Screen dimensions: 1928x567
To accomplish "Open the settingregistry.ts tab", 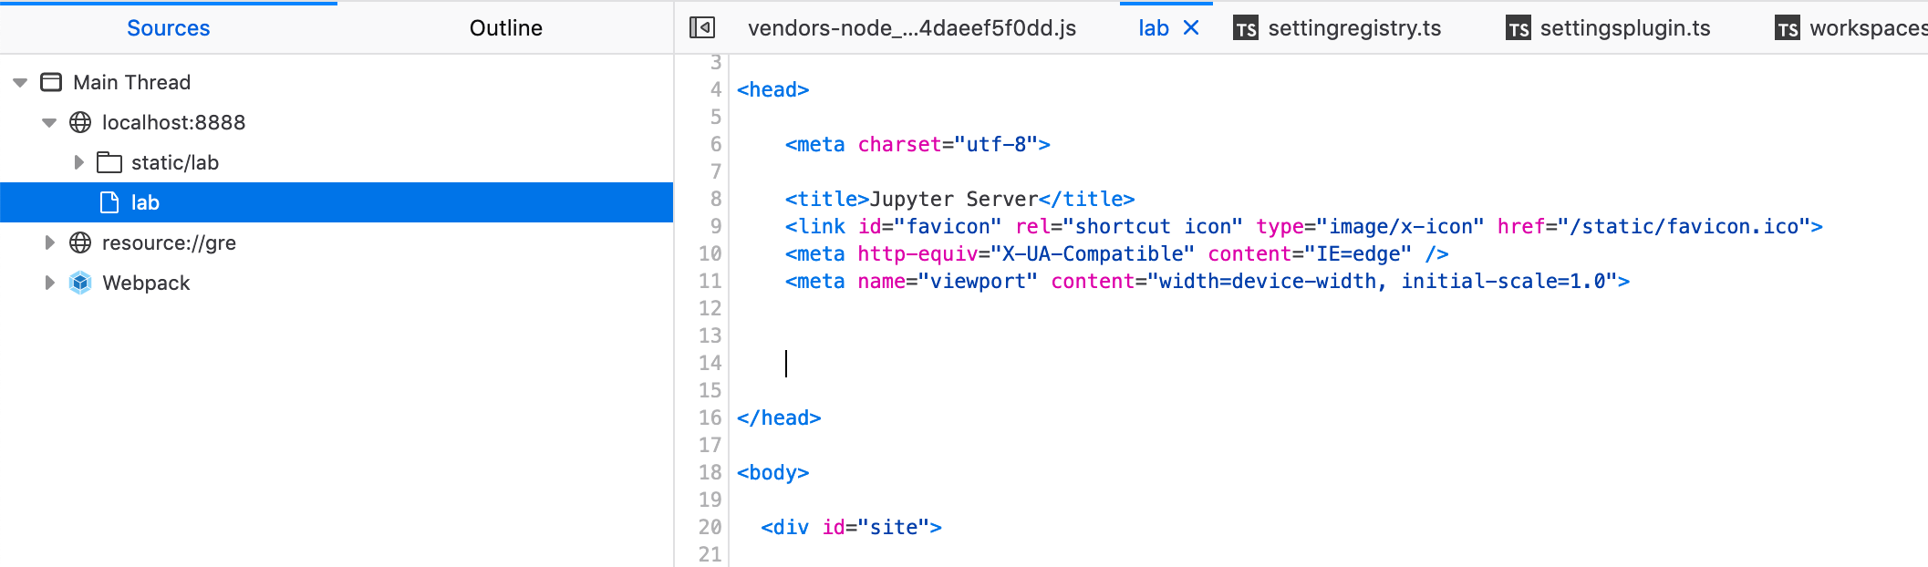I will (1354, 28).
